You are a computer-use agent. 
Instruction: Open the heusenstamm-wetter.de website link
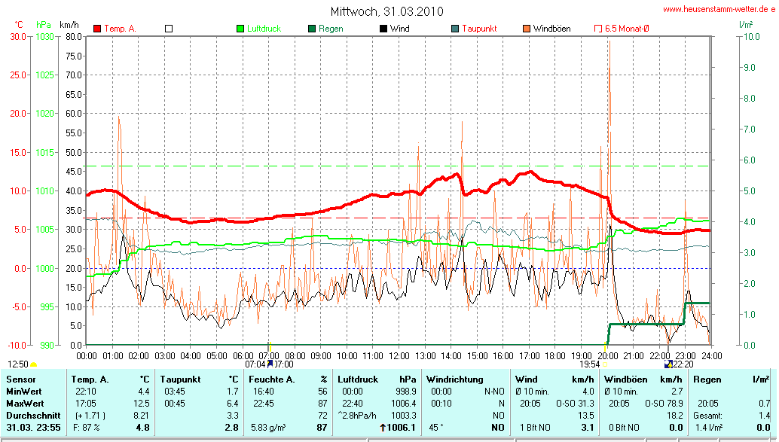pos(718,9)
